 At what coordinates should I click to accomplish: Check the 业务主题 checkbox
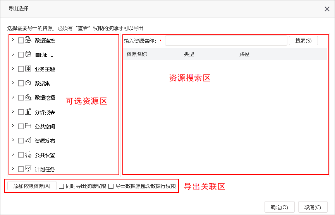coord(21,69)
